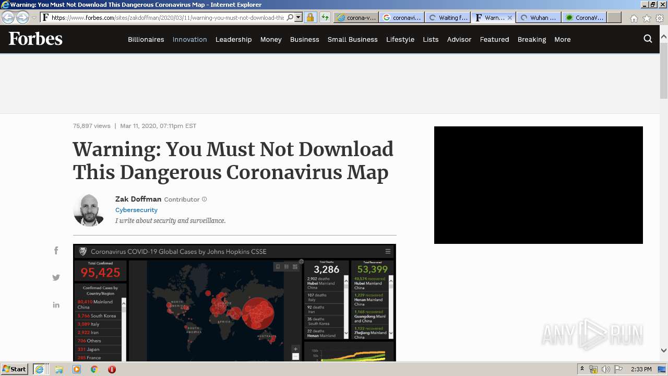Click the IE forward navigation button
668x376 pixels.
tap(22, 17)
